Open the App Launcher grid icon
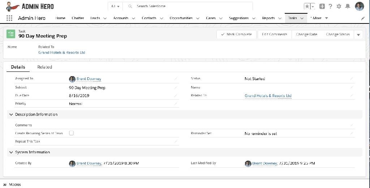This screenshot has width=370, height=188. [10, 18]
